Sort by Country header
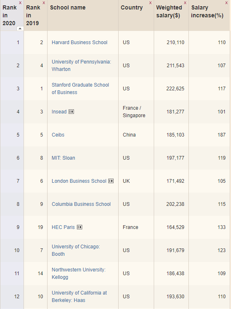This screenshot has width=231, height=309. 132,7
